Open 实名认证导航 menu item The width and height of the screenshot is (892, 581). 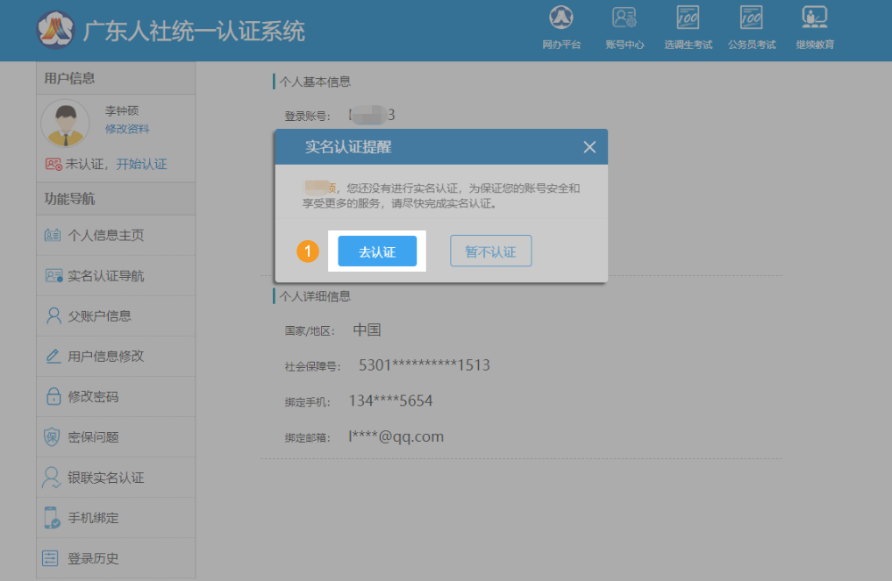[x=105, y=276]
